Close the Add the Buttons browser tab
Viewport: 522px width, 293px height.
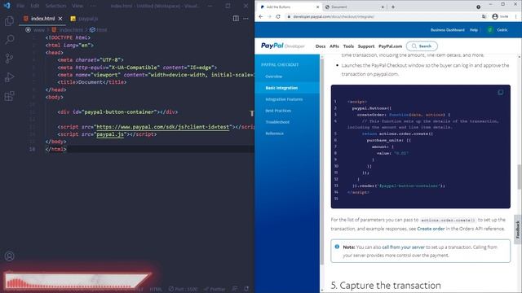[x=317, y=7]
